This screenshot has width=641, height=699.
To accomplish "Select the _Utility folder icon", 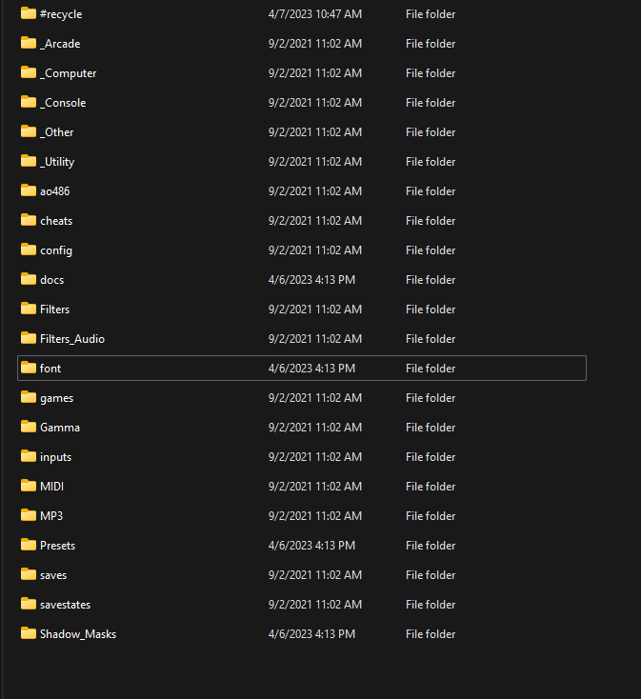I will 29,161.
